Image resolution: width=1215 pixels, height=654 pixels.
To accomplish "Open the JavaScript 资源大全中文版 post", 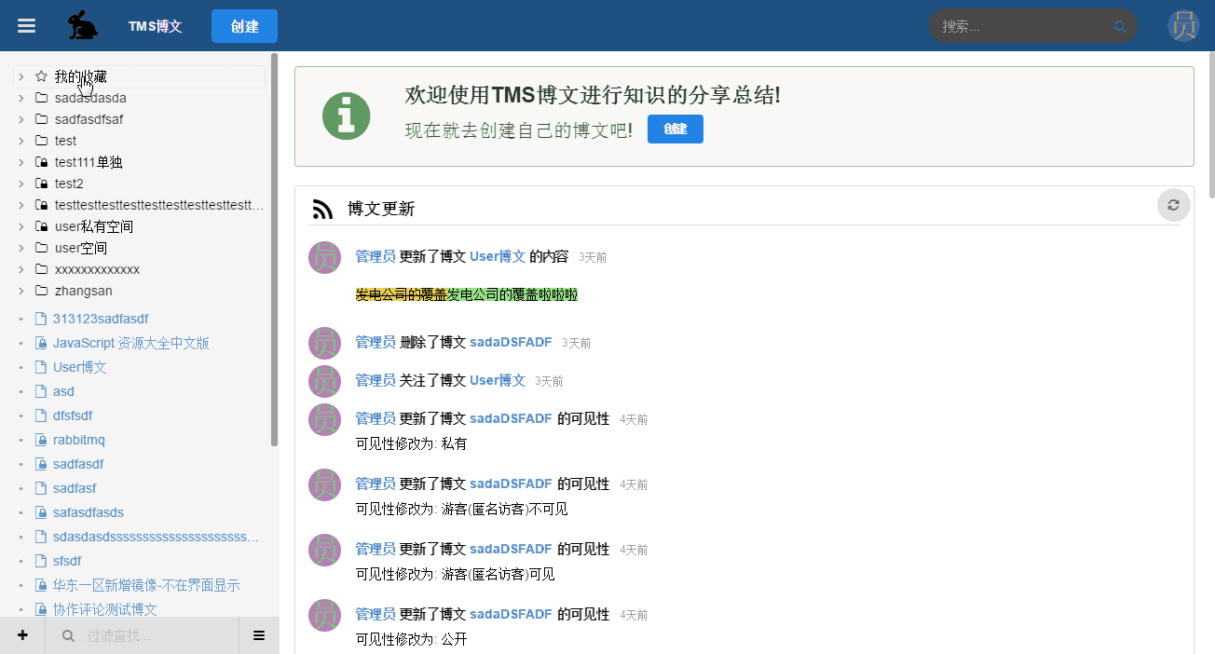I will (x=130, y=343).
